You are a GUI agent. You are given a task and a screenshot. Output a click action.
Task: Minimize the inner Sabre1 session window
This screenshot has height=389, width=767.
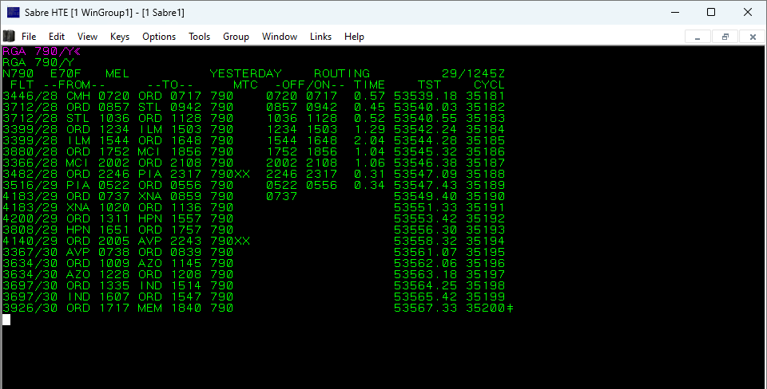698,37
